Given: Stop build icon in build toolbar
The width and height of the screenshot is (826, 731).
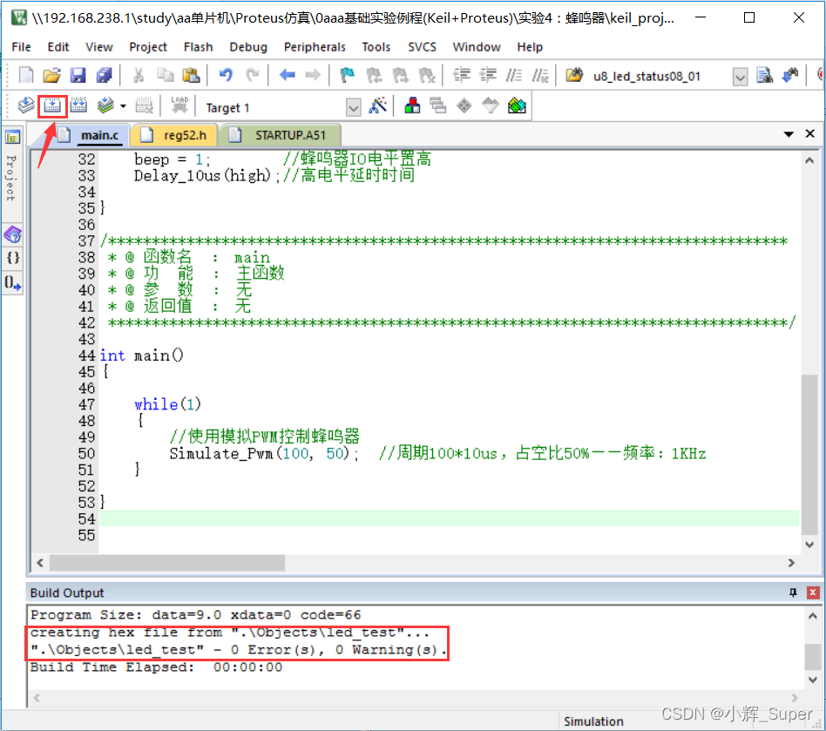Looking at the screenshot, I should click(x=144, y=105).
